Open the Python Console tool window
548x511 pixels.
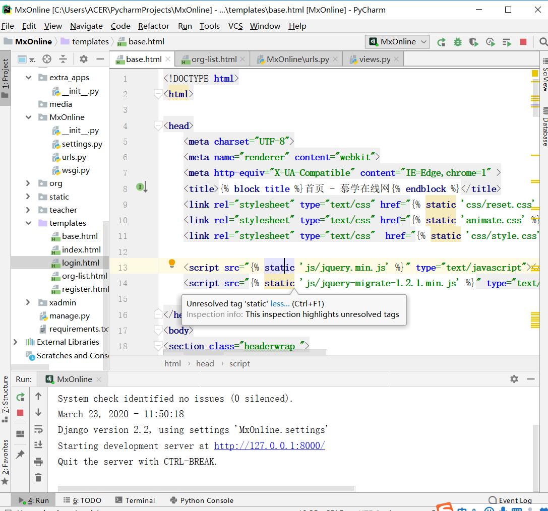202,500
